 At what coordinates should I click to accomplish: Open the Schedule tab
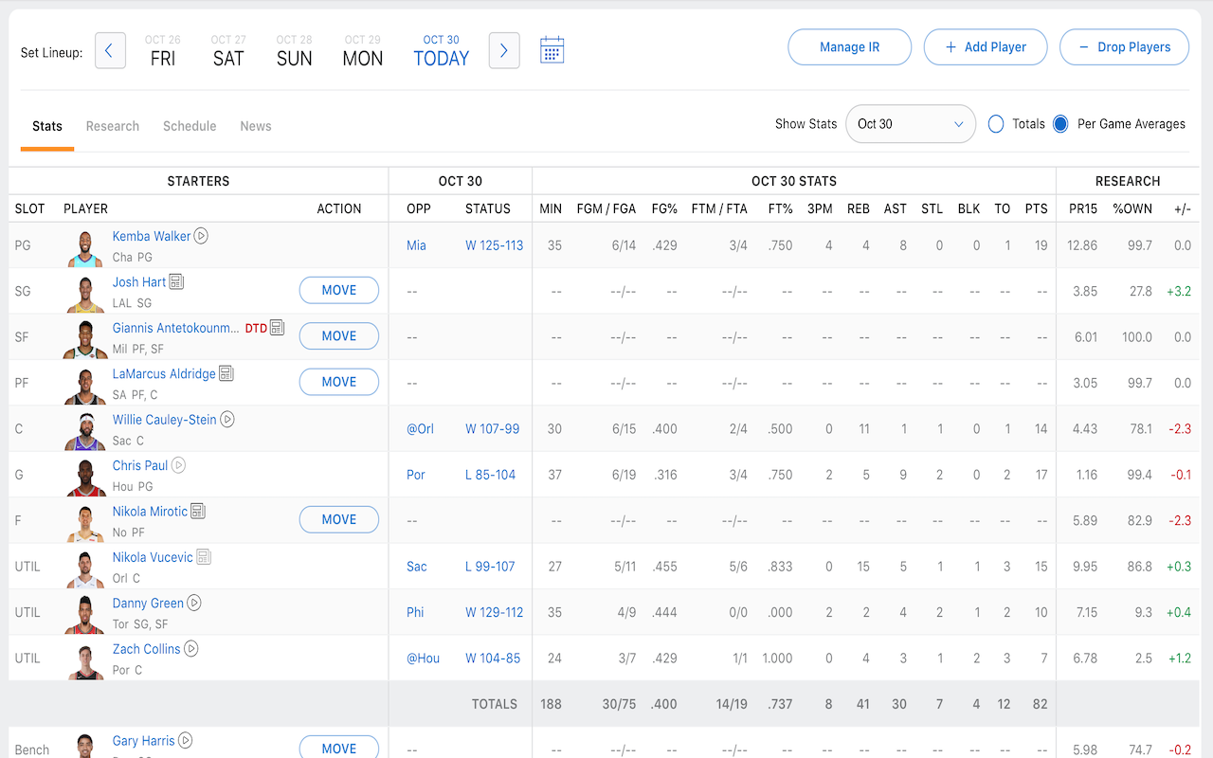[x=189, y=125]
